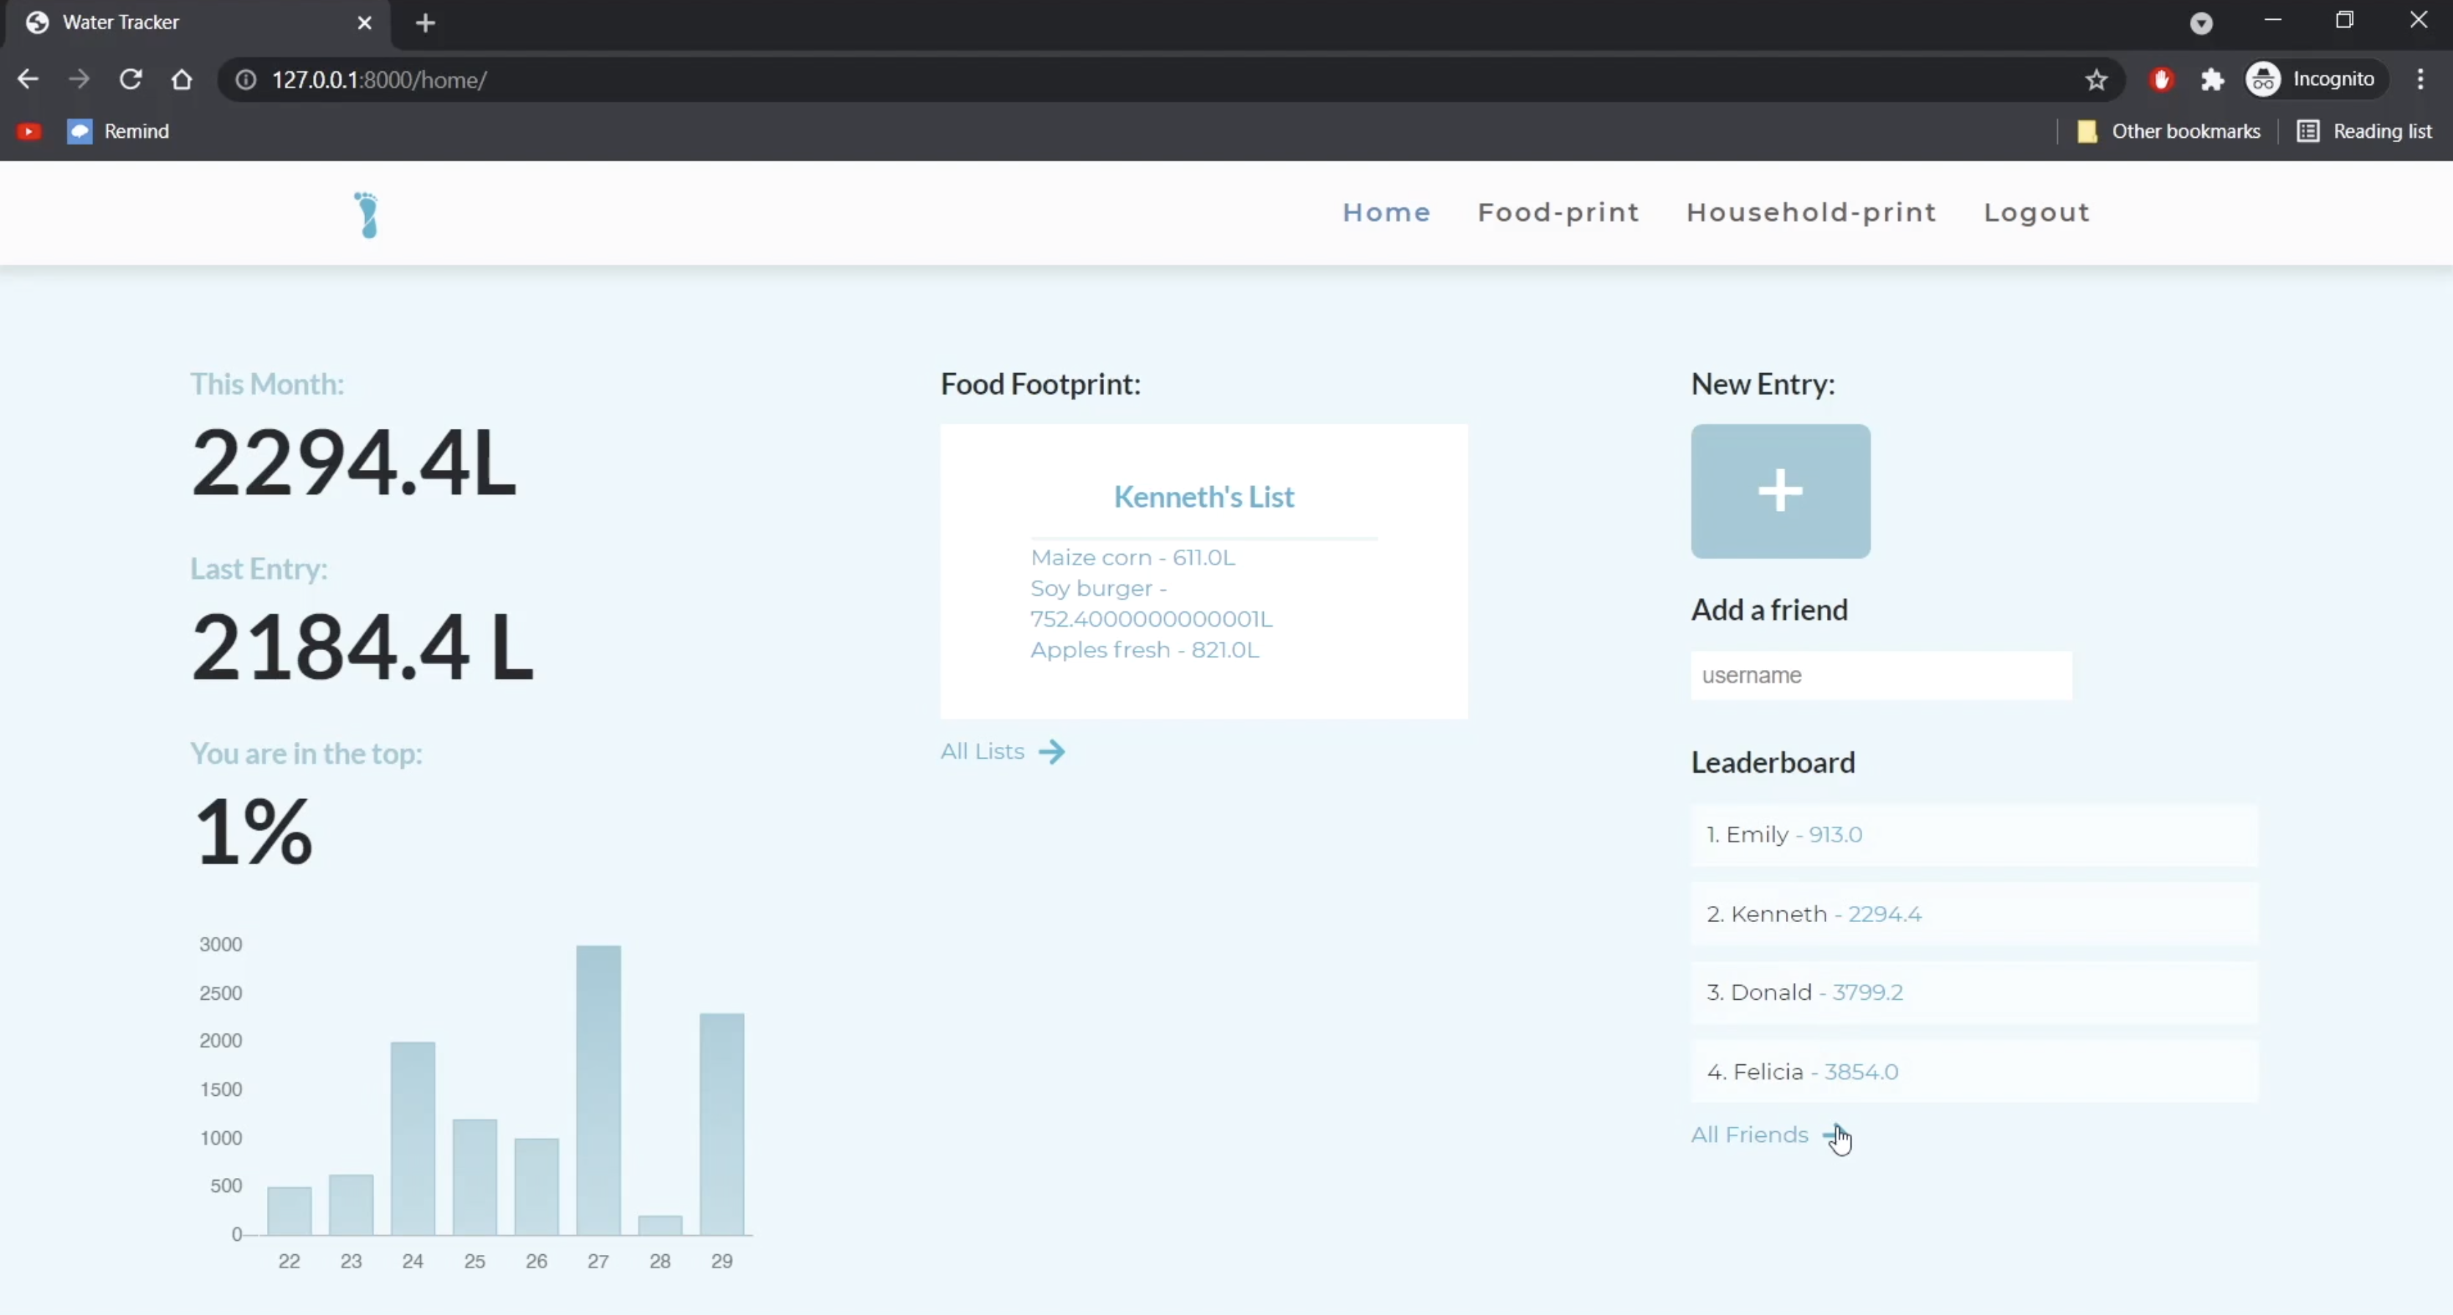The width and height of the screenshot is (2453, 1315).
Task: Go to the Household-print page
Action: pyautogui.click(x=1812, y=213)
